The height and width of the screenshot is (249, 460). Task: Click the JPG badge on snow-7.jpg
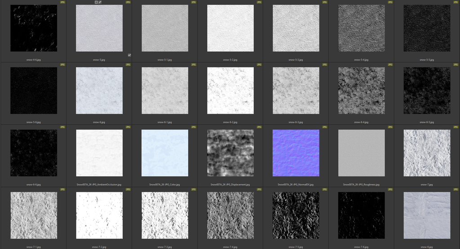[457, 127]
